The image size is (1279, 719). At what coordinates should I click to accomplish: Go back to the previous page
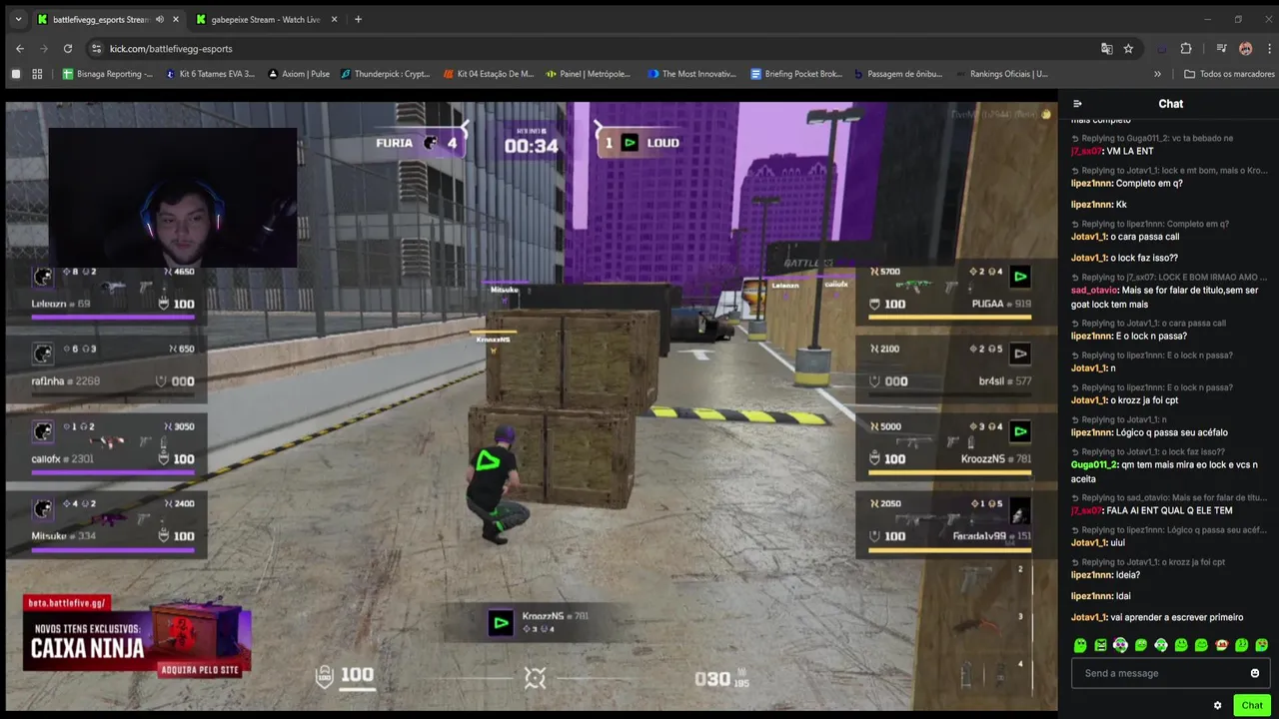pos(20,48)
